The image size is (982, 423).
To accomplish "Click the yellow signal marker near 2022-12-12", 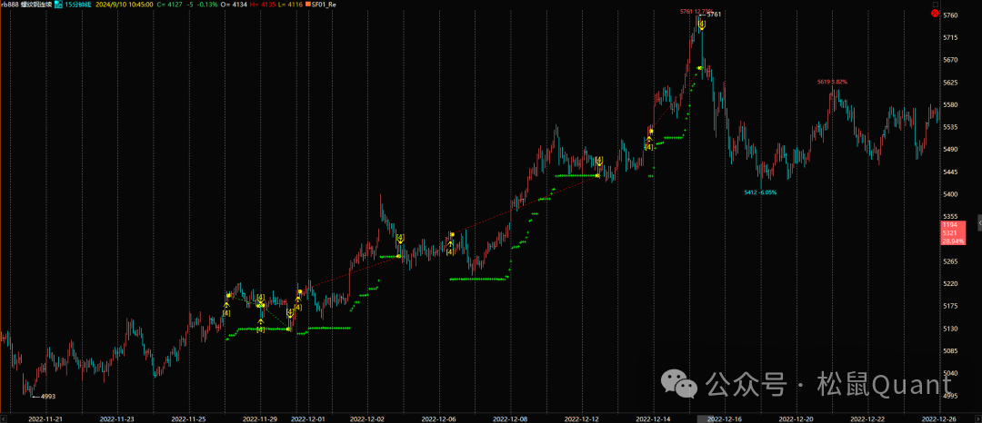I will (598, 162).
